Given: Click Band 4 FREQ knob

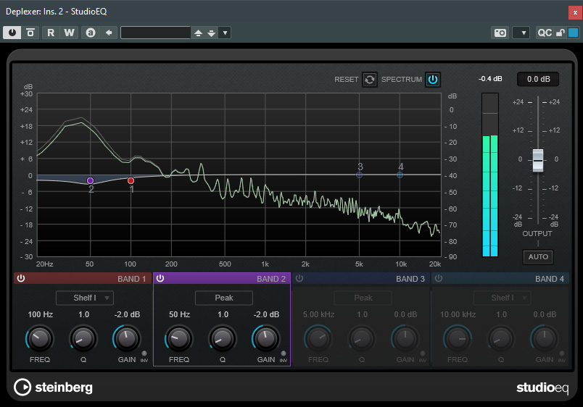Looking at the screenshot, I should (458, 339).
